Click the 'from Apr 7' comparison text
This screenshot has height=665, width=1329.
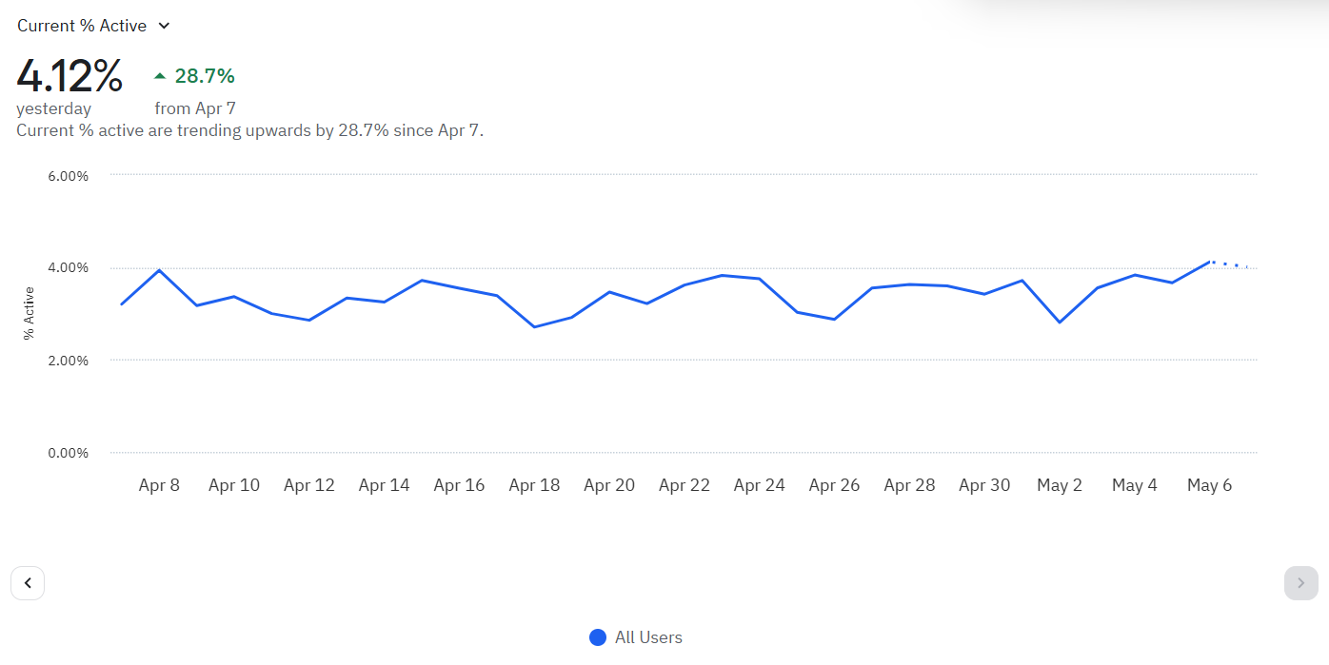[x=195, y=108]
